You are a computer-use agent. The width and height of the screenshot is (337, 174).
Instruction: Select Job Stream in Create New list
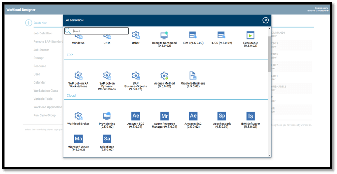pyautogui.click(x=41, y=50)
